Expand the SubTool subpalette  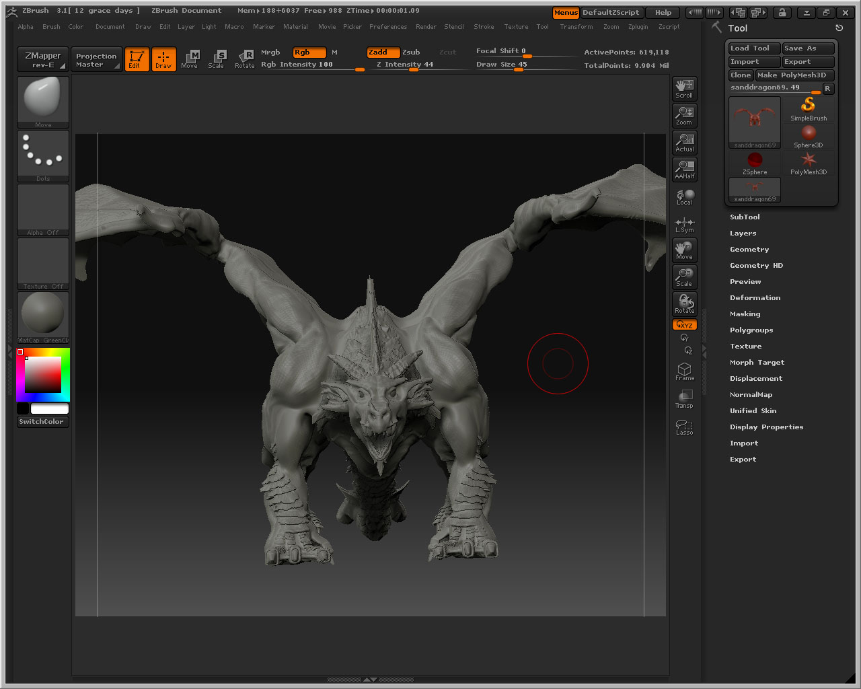coord(745,217)
